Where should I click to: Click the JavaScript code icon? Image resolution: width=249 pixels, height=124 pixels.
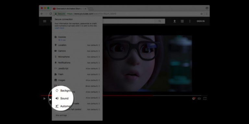[55, 68]
